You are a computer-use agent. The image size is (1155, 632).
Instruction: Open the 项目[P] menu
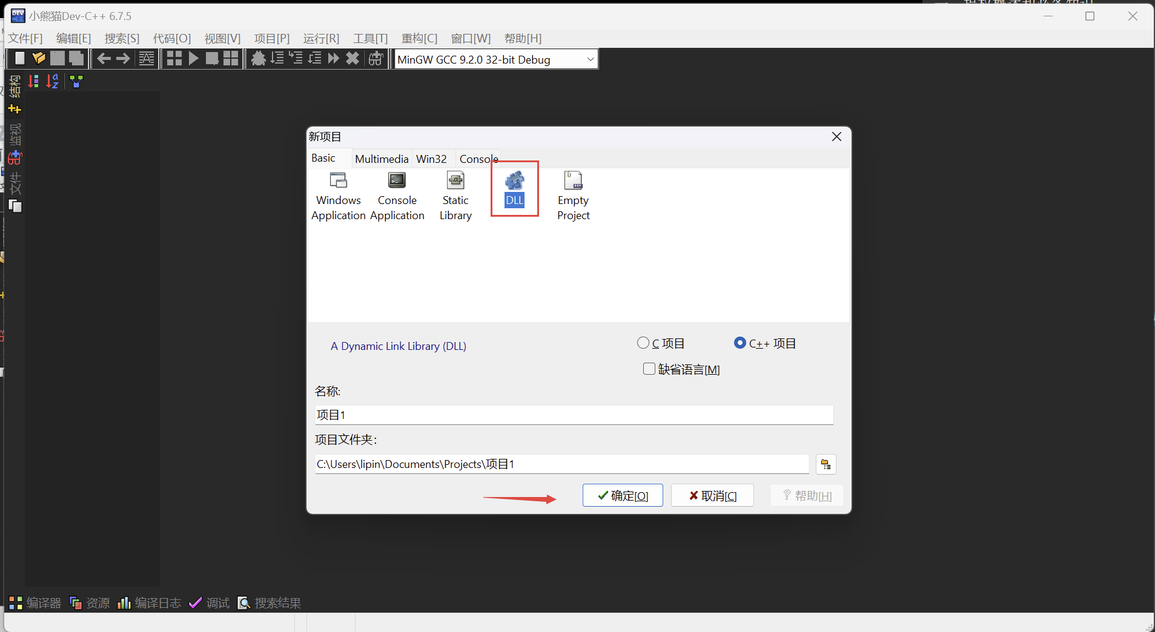click(x=272, y=38)
